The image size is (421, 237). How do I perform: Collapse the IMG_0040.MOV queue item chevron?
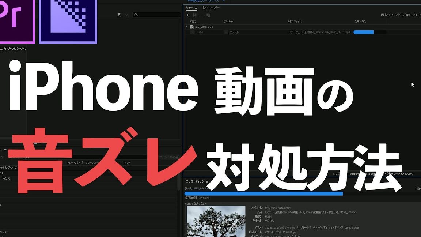tap(186, 27)
